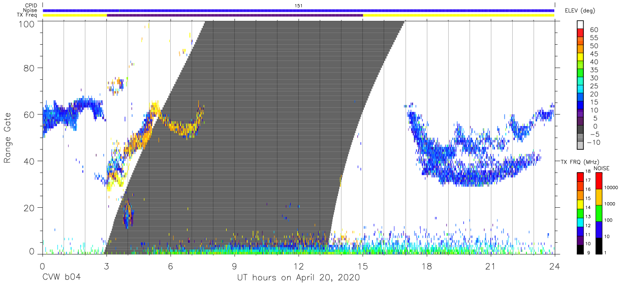Click the 21 tick on the UT hours axis
Screen dimensions: 624x288
[490, 266]
